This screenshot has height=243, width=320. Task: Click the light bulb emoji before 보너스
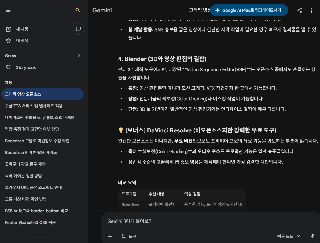[x=121, y=130]
